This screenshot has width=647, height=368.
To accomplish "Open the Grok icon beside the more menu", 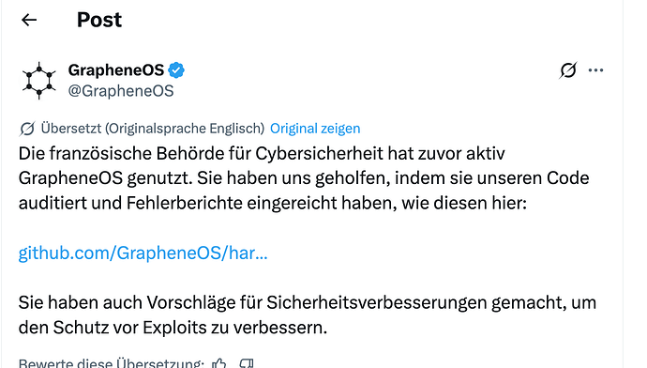I will pos(568,70).
